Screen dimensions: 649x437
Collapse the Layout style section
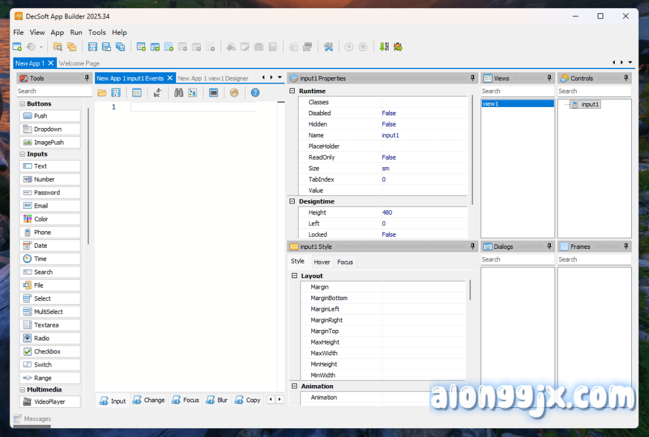click(x=294, y=276)
